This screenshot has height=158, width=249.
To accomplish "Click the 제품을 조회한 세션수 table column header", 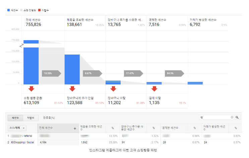I will [92, 128].
